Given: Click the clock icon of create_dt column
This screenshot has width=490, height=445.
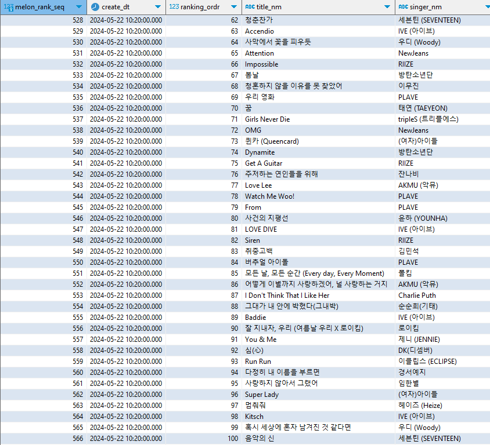Looking at the screenshot, I should tap(95, 7).
